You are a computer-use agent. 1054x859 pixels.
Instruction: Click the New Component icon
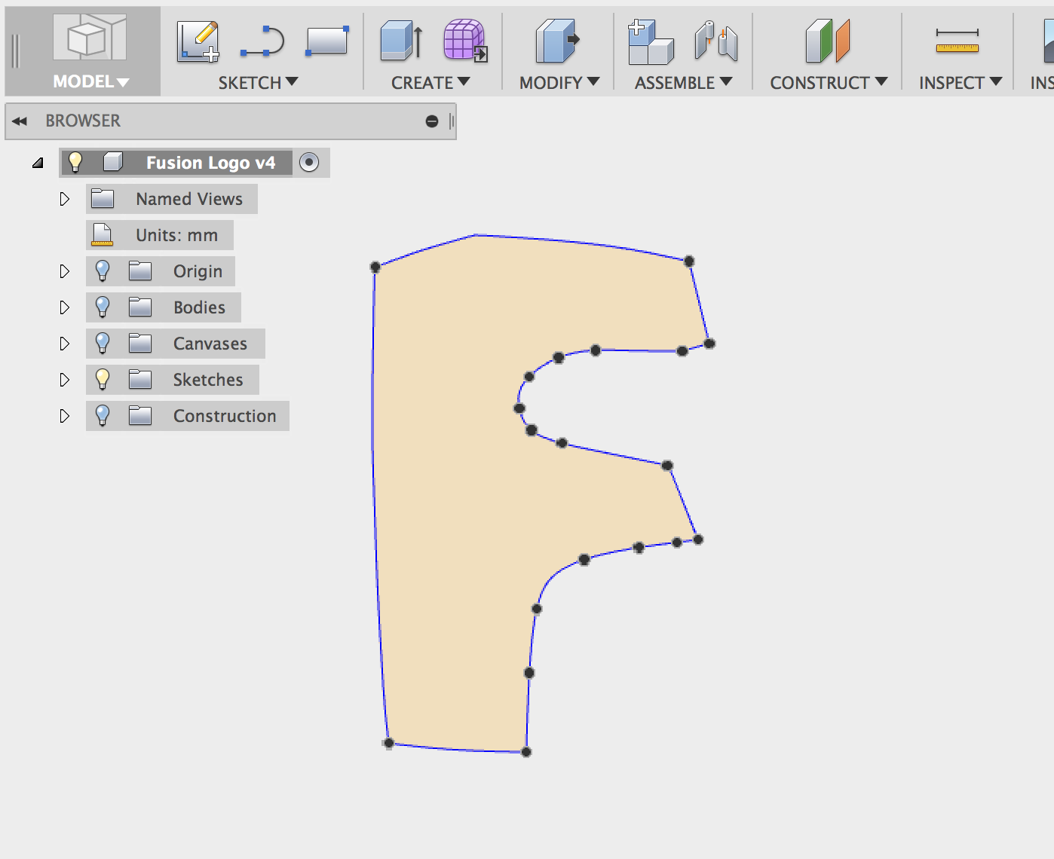tap(651, 41)
